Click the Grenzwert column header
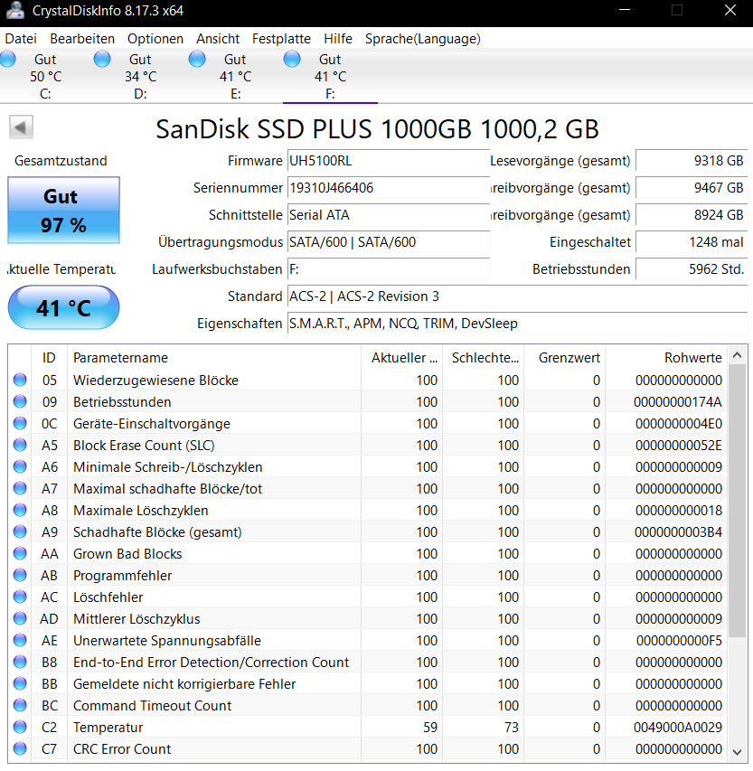The width and height of the screenshot is (753, 771). click(565, 357)
